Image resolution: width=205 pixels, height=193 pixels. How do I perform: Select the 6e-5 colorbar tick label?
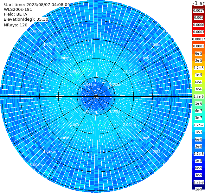tap(199, 53)
